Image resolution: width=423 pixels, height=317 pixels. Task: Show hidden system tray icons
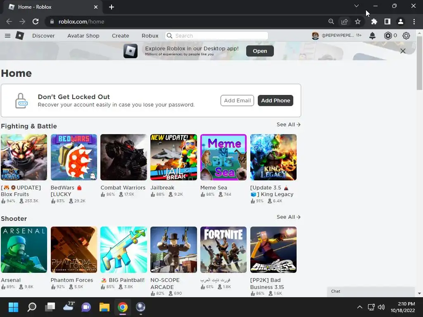(360, 307)
